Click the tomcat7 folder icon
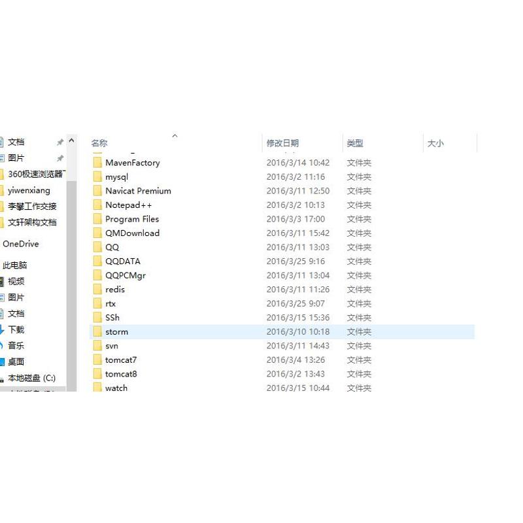Viewport: 523px width, 523px height. coord(97,360)
